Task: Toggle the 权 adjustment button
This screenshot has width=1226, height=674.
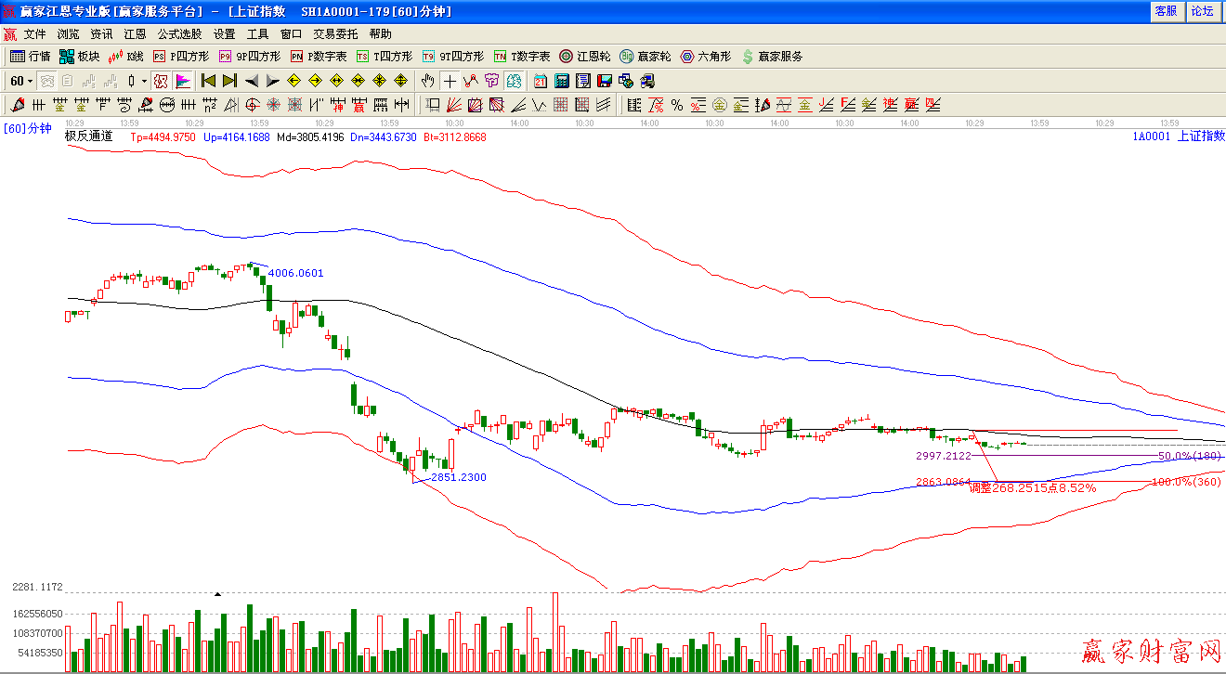Action: pyautogui.click(x=161, y=81)
